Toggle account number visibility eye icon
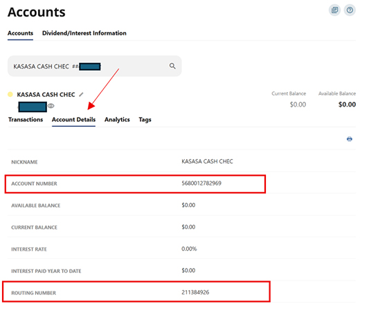Image resolution: width=369 pixels, height=313 pixels. click(51, 106)
